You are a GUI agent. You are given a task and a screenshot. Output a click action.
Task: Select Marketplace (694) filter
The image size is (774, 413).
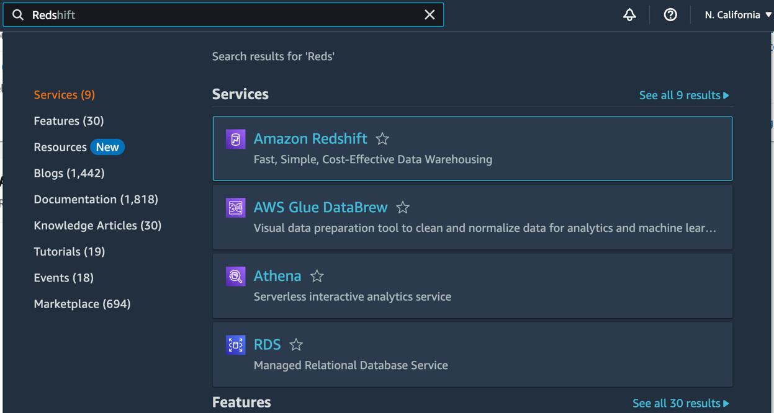click(82, 304)
